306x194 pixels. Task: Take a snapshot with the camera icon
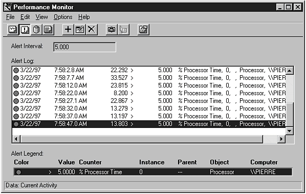112,30
